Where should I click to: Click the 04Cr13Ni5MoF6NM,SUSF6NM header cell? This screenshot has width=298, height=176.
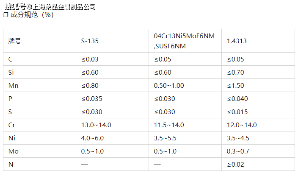[x=184, y=41]
